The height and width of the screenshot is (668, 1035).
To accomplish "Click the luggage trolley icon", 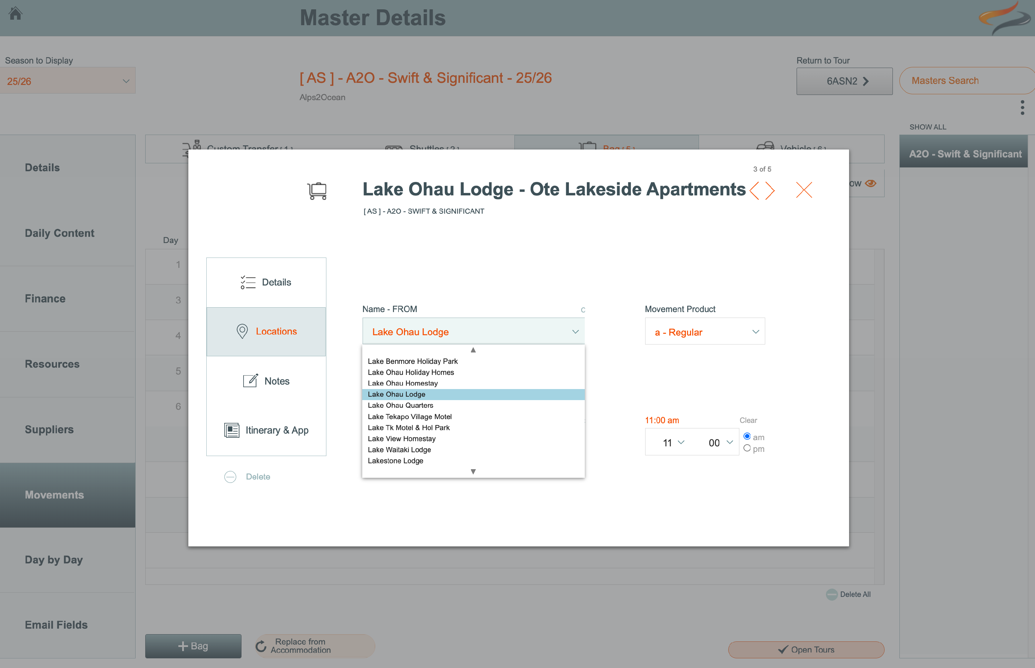I will [x=317, y=191].
